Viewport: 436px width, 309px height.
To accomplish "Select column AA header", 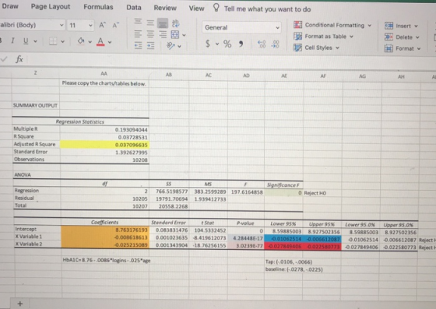I will tap(104, 74).
